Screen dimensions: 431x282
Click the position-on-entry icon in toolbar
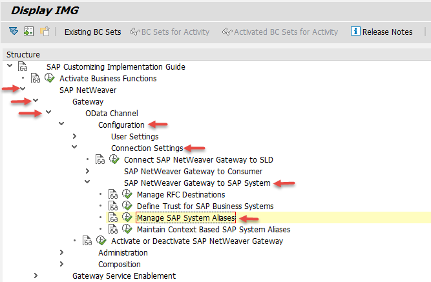click(29, 32)
